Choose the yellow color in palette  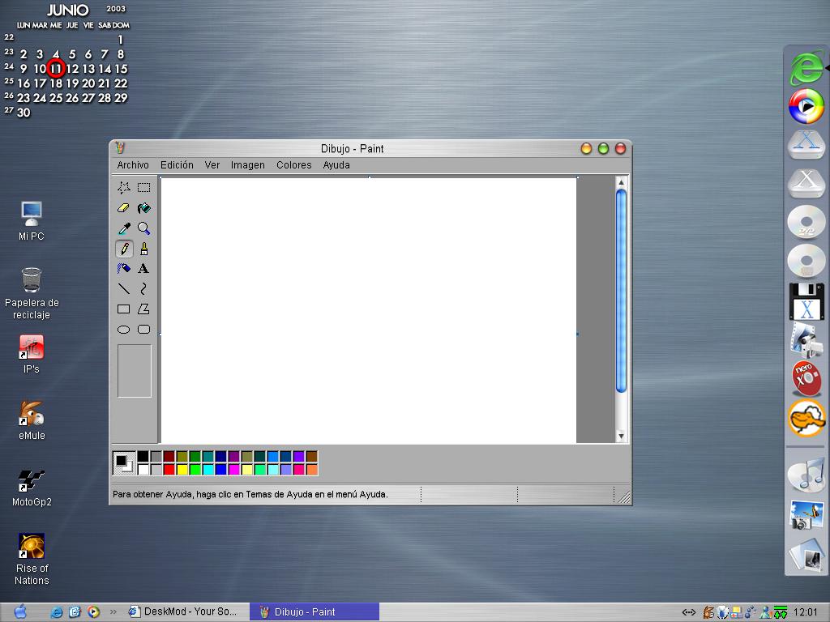point(182,470)
